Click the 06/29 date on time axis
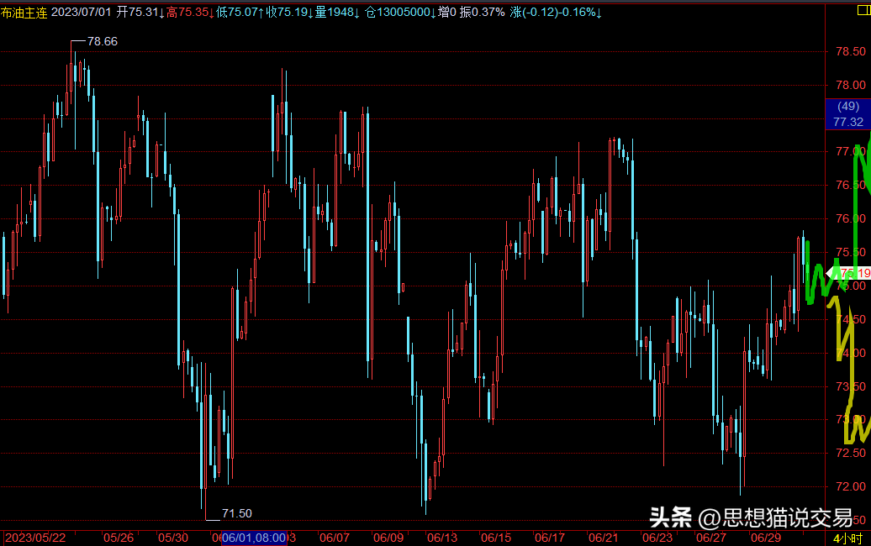Viewport: 871px width, 546px height. [x=765, y=538]
